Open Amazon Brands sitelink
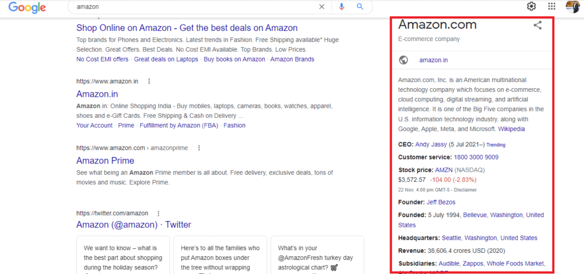The image size is (584, 274). (x=293, y=59)
